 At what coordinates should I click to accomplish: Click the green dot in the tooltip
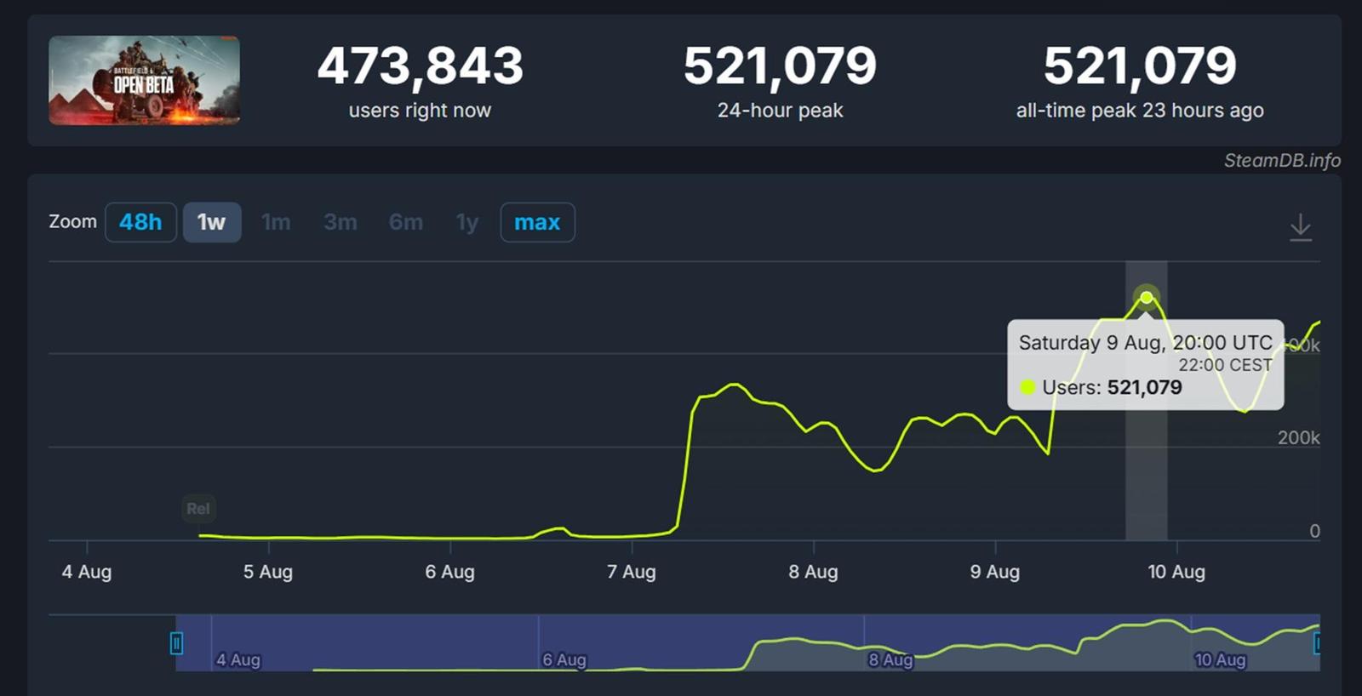coord(1027,387)
